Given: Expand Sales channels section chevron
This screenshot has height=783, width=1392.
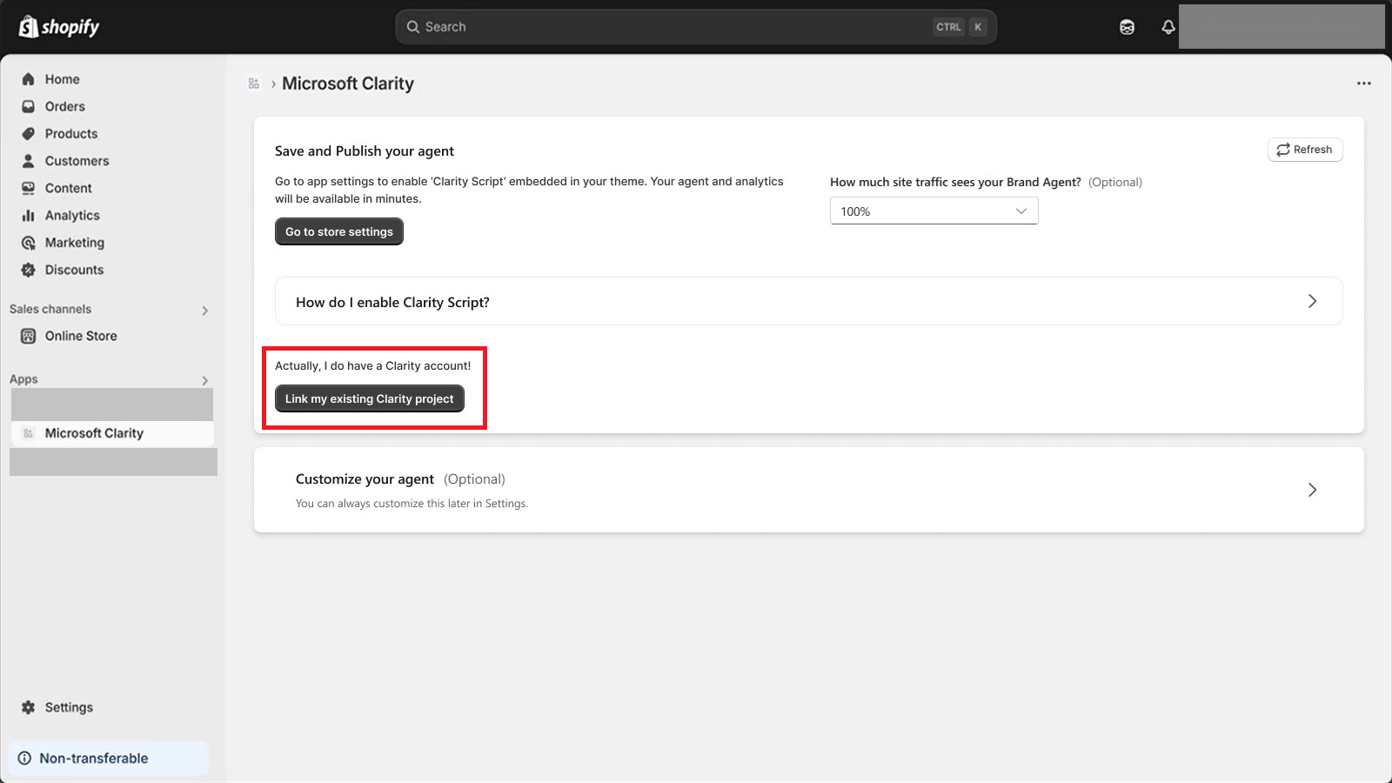Looking at the screenshot, I should (205, 311).
